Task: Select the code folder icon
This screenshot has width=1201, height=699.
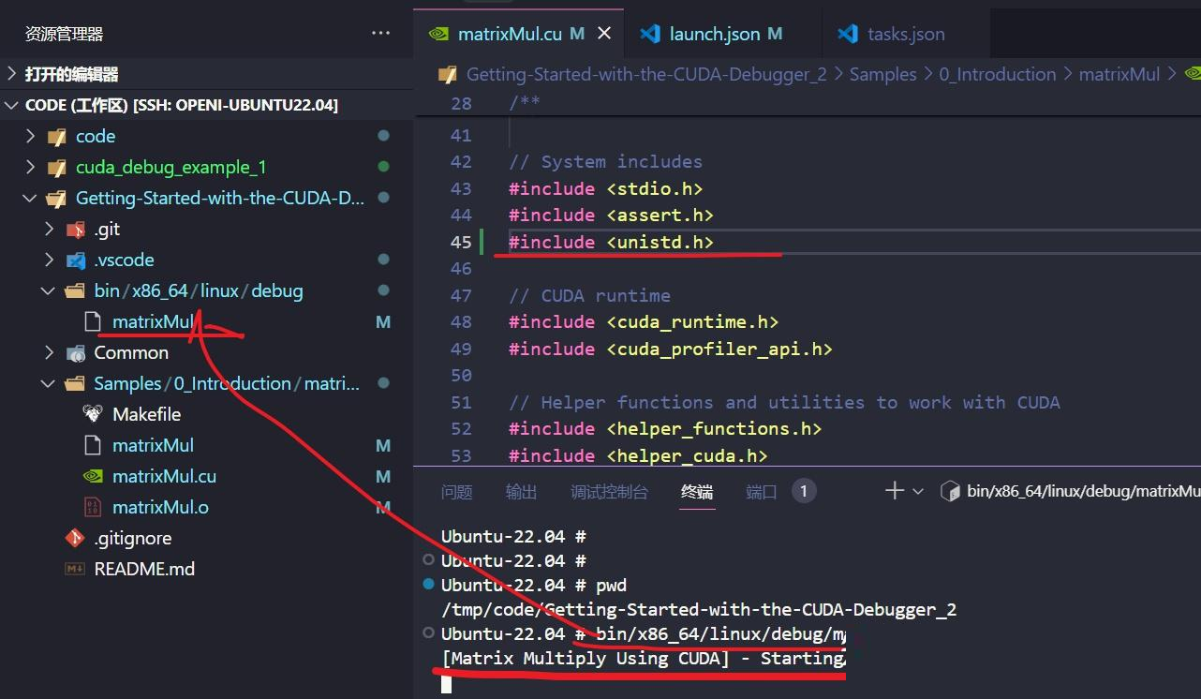Action: coord(57,137)
